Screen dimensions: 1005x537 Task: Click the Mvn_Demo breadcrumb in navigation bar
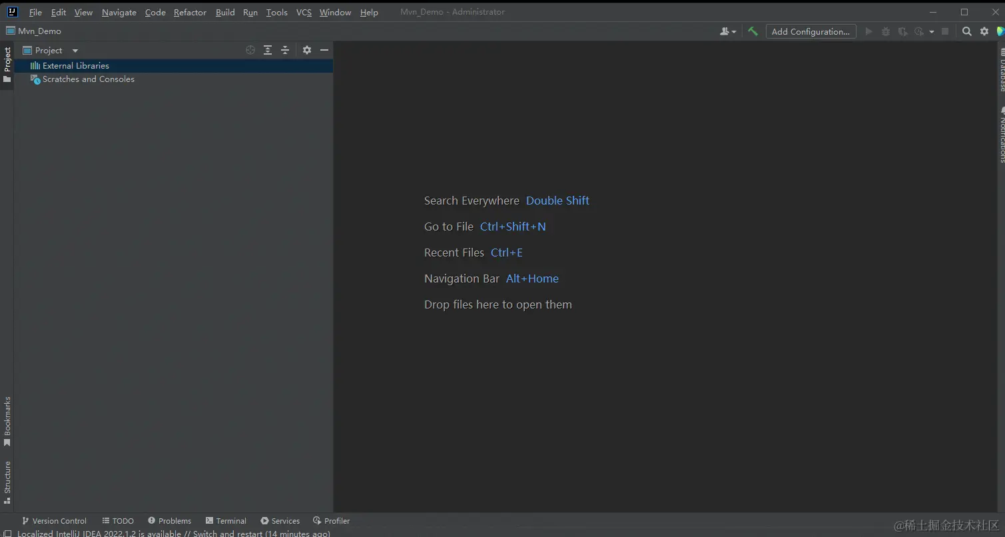pyautogui.click(x=34, y=31)
